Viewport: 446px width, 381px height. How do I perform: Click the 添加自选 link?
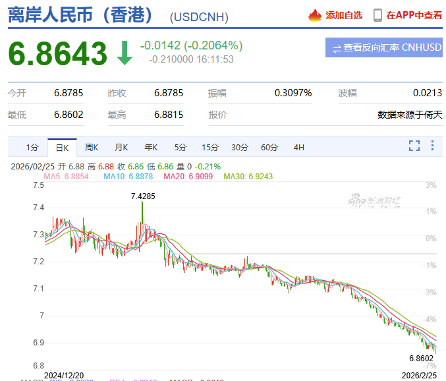pyautogui.click(x=344, y=15)
